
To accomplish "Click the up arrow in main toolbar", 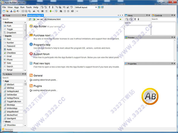I will (49, 7).
